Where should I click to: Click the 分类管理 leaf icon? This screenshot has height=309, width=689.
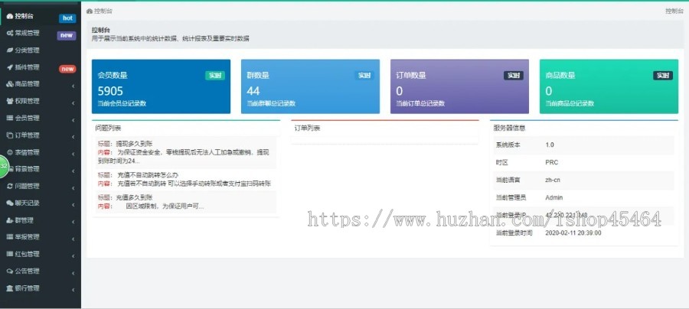[10, 50]
